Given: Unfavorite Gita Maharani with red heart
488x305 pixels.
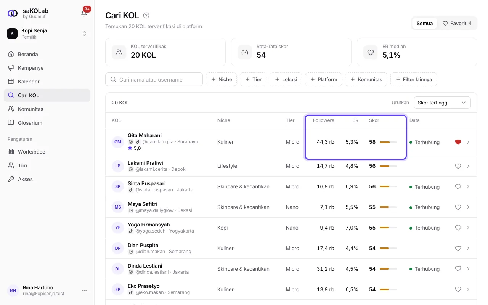Looking at the screenshot, I should click(x=458, y=142).
